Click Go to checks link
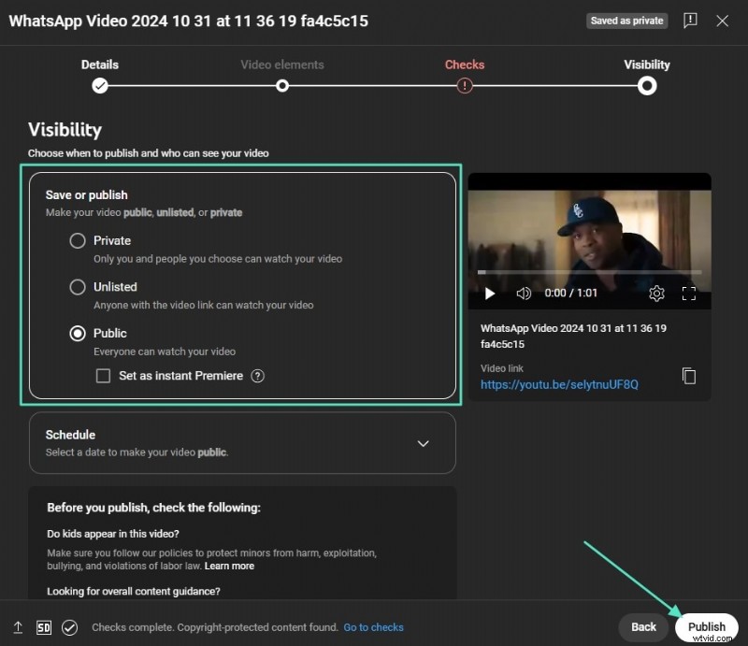 pyautogui.click(x=374, y=627)
